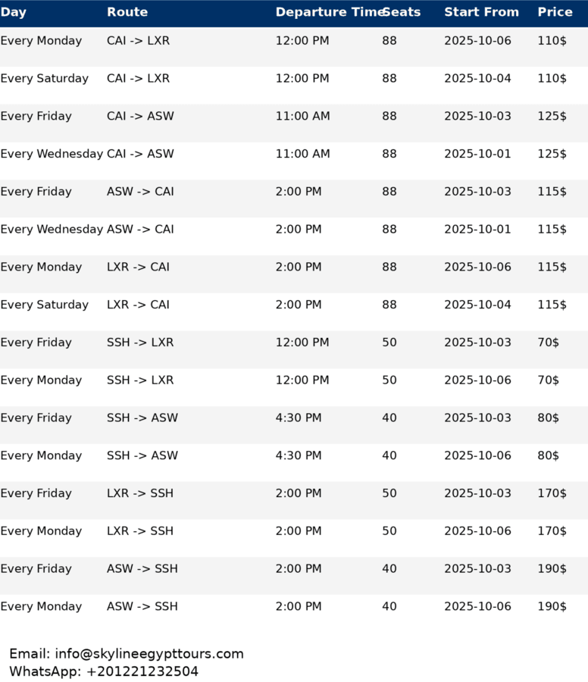The width and height of the screenshot is (588, 682).
Task: Click the 170$ price for Friday LXR -> SSH
Action: pyautogui.click(x=552, y=493)
